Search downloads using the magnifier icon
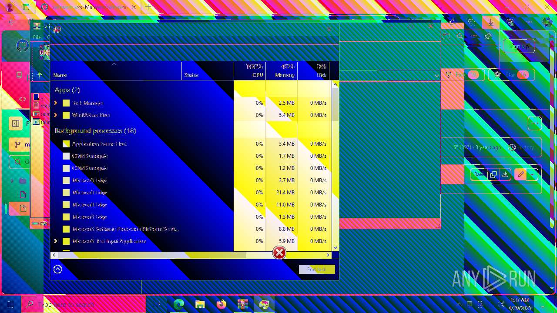Image resolution: width=557 pixels, height=313 pixels. (x=460, y=36)
